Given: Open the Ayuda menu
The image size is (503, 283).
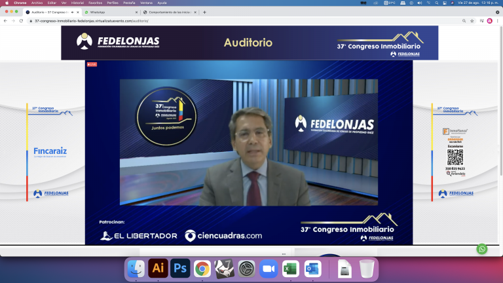Looking at the screenshot, I should (x=162, y=3).
